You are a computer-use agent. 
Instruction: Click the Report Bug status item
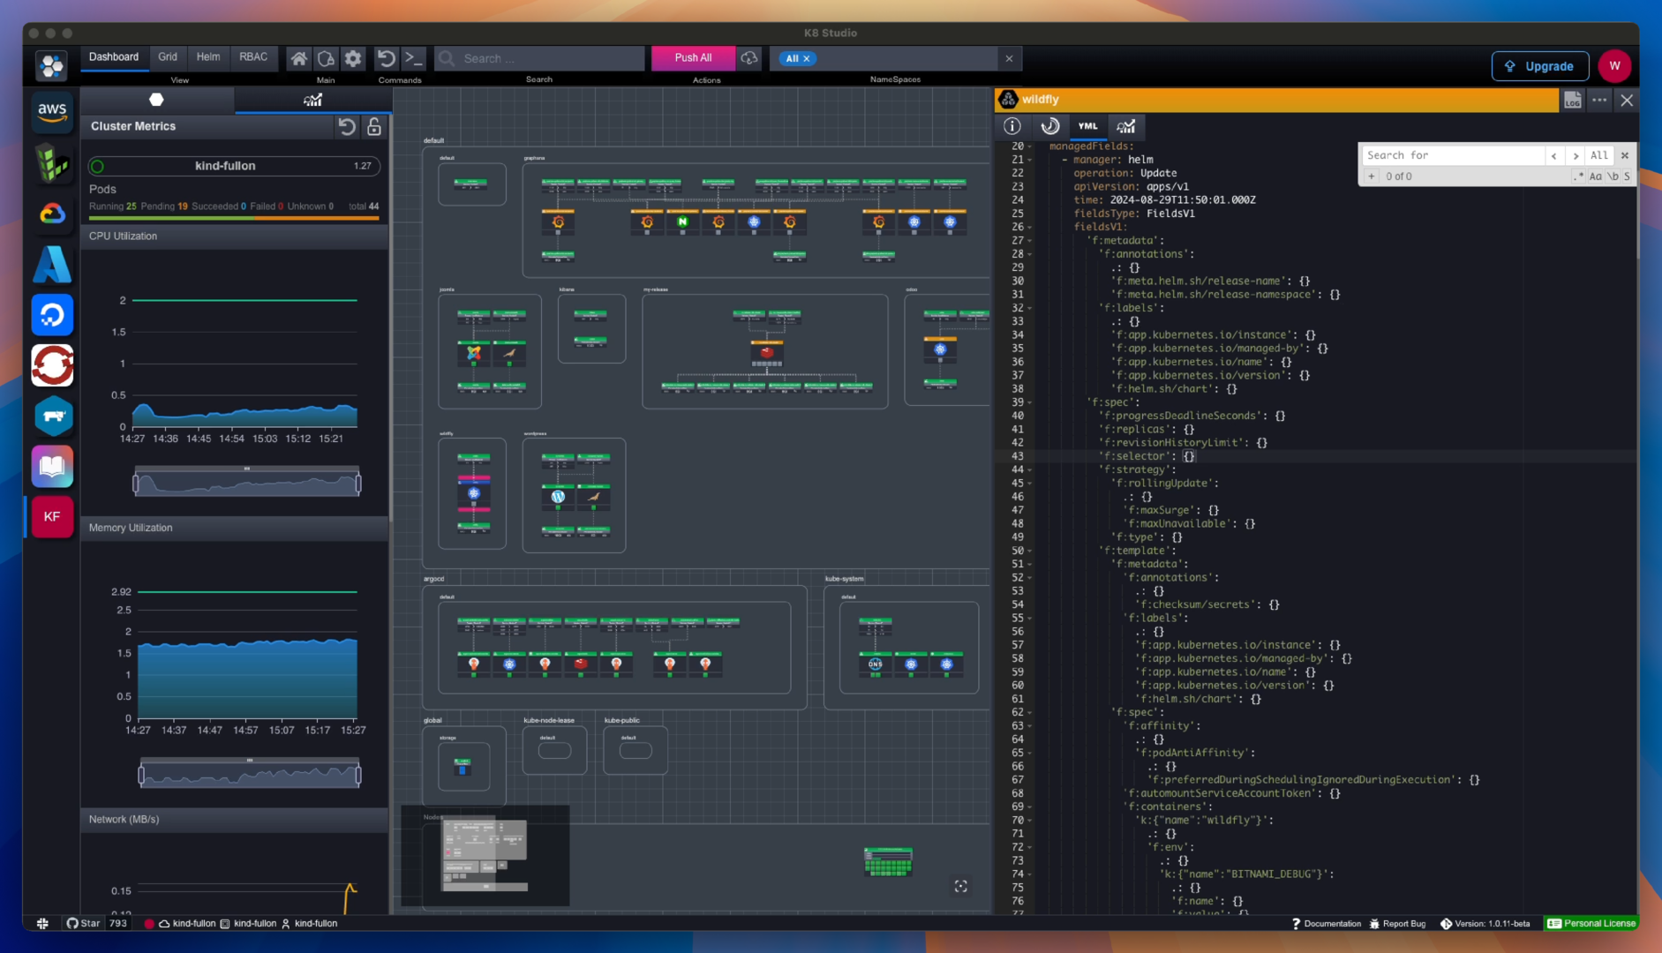[x=1397, y=923]
